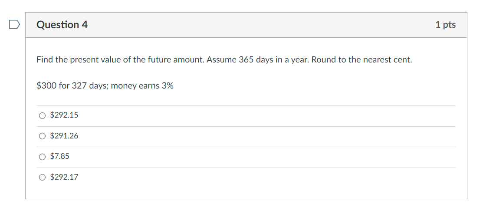
Task: Select the $292.15 radio button
Action: (x=42, y=115)
